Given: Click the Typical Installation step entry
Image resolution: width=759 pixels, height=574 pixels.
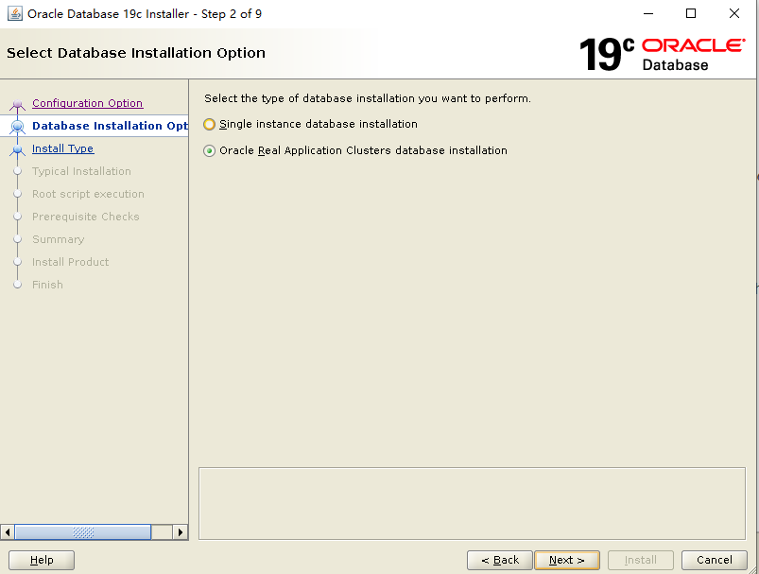Looking at the screenshot, I should pyautogui.click(x=82, y=171).
